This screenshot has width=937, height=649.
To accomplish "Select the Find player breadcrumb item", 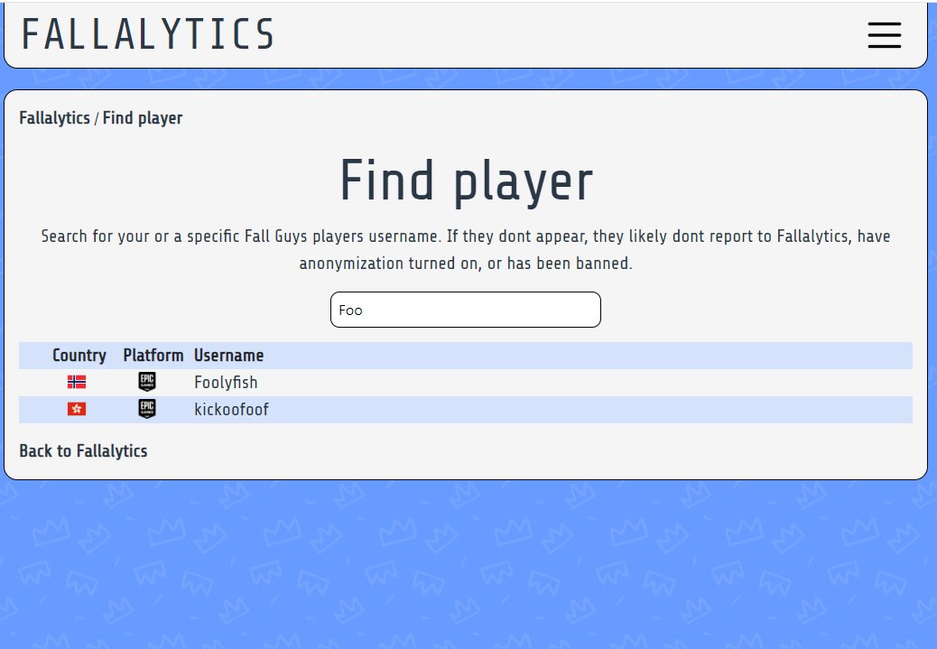I will (140, 117).
